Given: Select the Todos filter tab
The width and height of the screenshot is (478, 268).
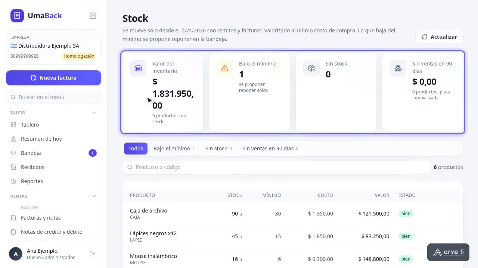Looking at the screenshot, I should click(136, 149).
